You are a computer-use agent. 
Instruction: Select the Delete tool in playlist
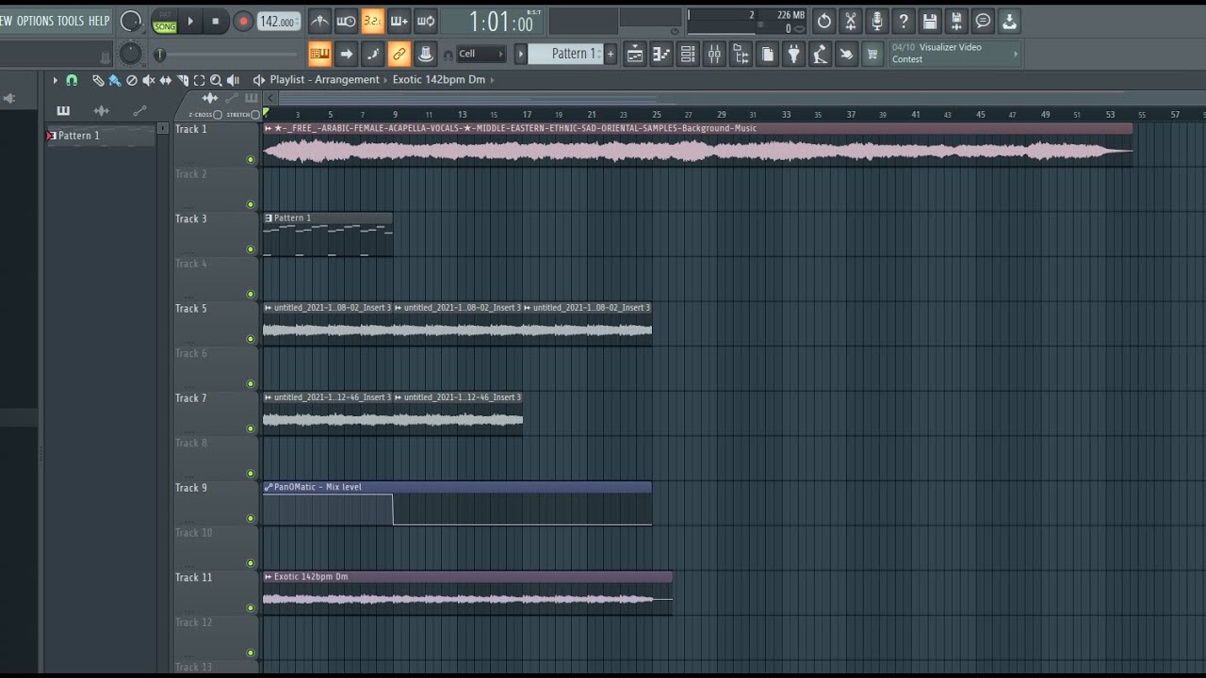(x=131, y=80)
